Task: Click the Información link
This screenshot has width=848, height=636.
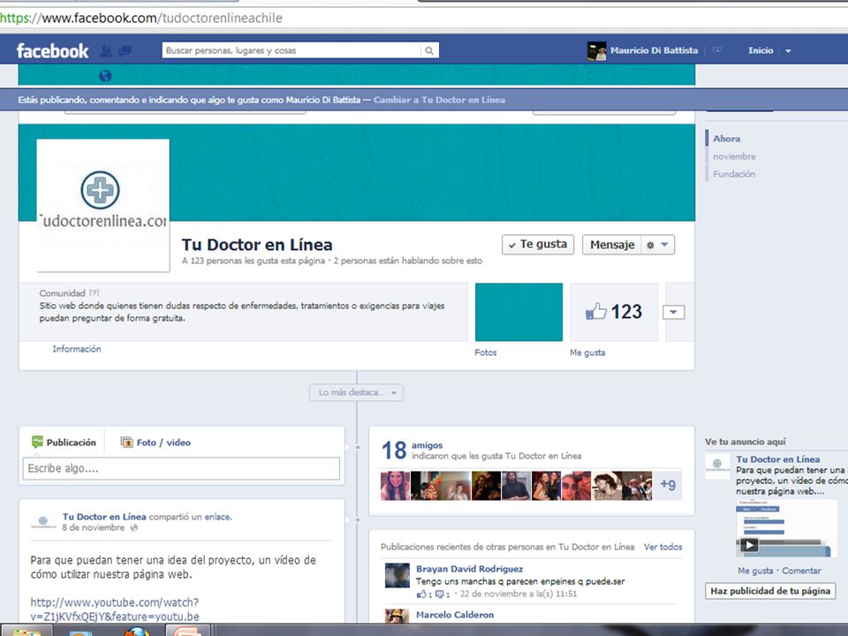Action: pos(77,349)
